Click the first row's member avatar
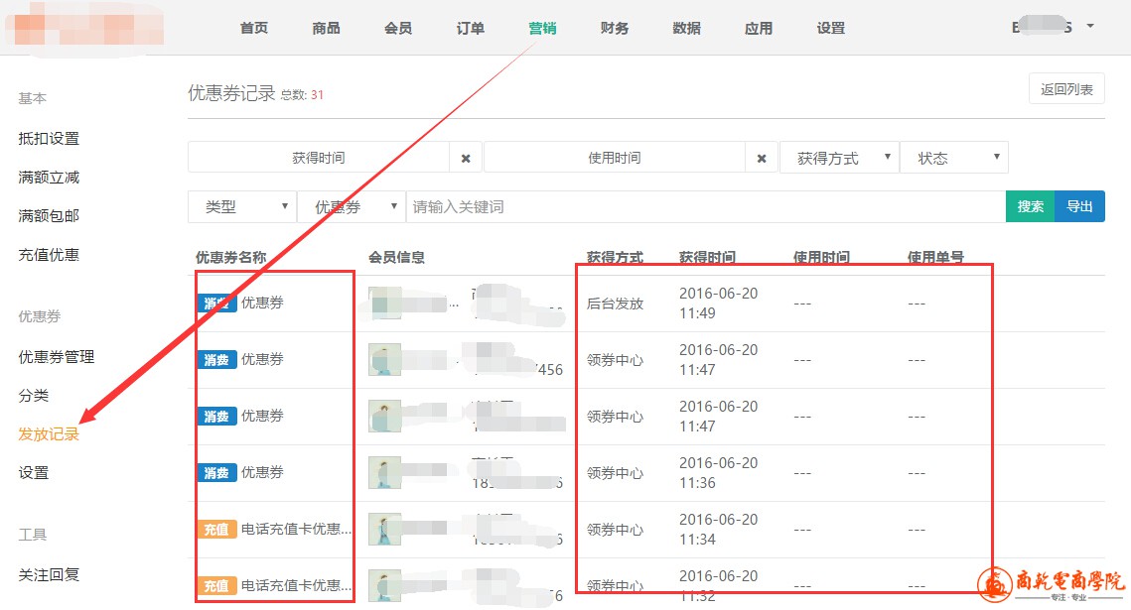Viewport: 1131px width, 610px height. click(x=384, y=304)
